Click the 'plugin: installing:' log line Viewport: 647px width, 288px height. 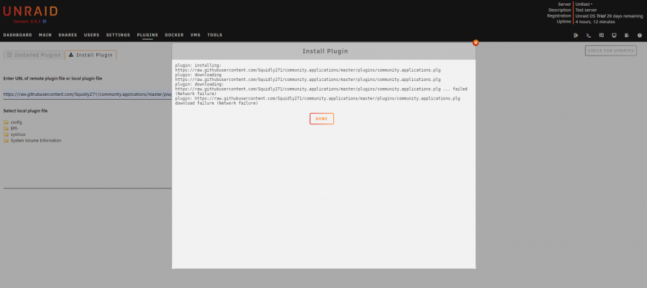click(198, 65)
